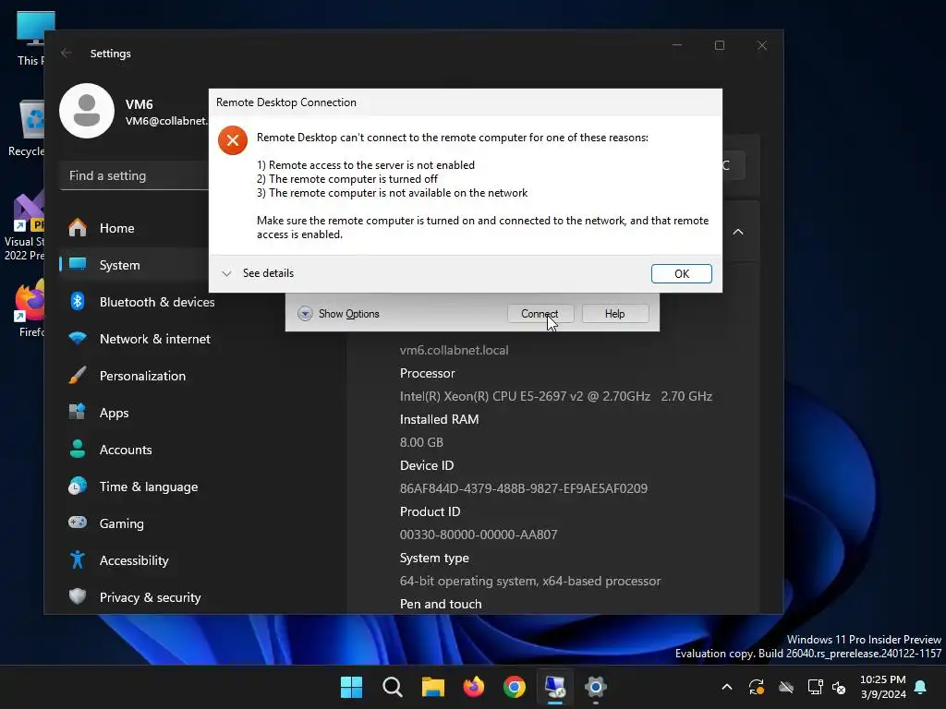The height and width of the screenshot is (709, 946).
Task: Expand Show Options in Remote Desktop Connection
Action: pos(338,314)
